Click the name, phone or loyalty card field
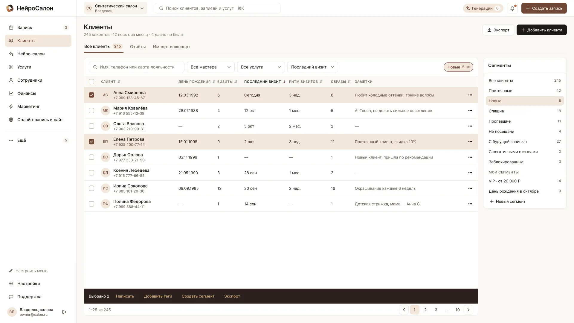This screenshot has width=574, height=323. [137, 67]
